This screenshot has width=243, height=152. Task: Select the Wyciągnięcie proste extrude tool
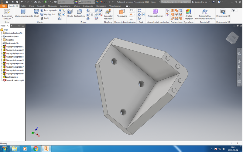point(24,13)
